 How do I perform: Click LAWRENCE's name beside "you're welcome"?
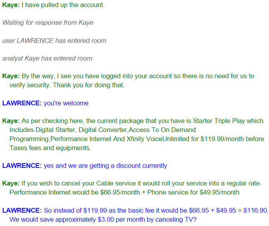(22, 103)
